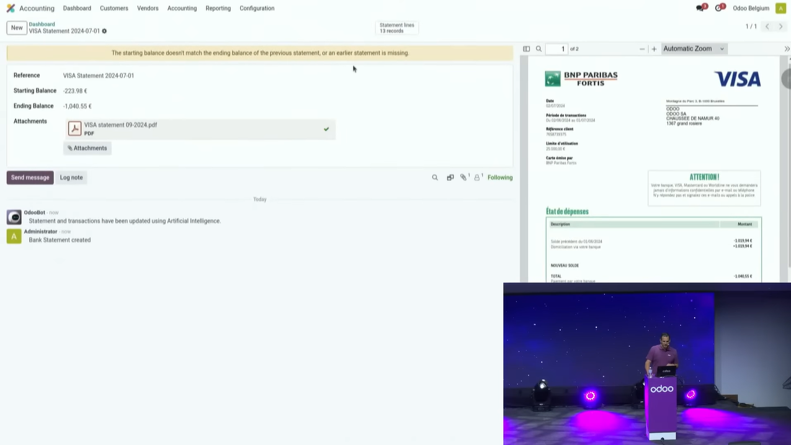Image resolution: width=791 pixels, height=445 pixels.
Task: Search messages in chatter magnifier icon
Action: 435,178
